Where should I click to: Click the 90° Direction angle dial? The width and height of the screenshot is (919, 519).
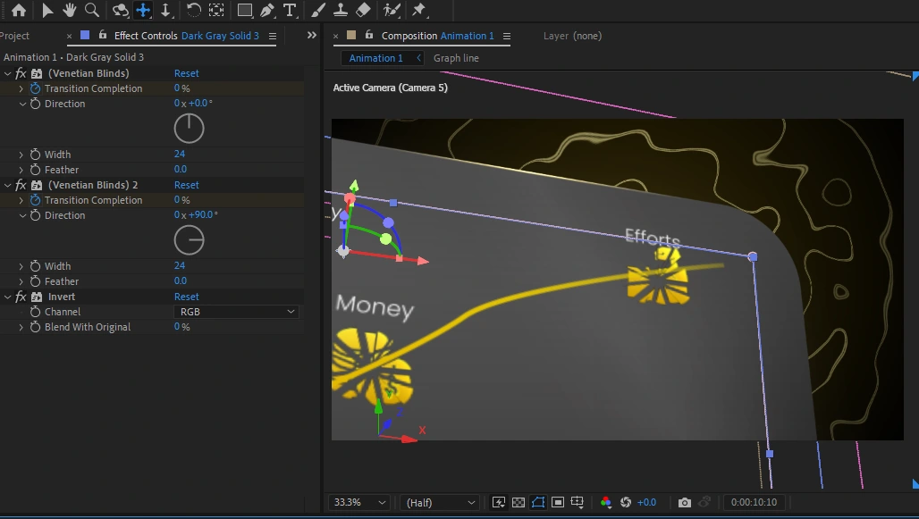coord(189,240)
